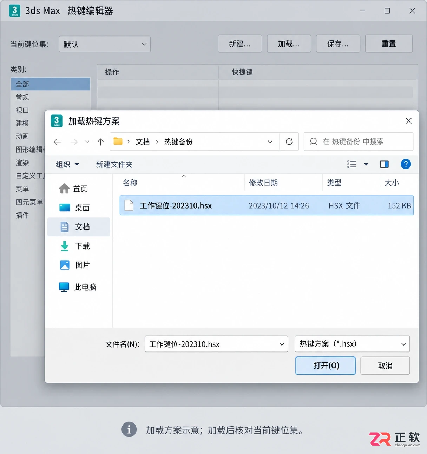Go up one folder level

101,142
